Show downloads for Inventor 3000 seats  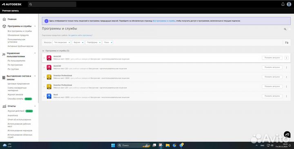272,77
